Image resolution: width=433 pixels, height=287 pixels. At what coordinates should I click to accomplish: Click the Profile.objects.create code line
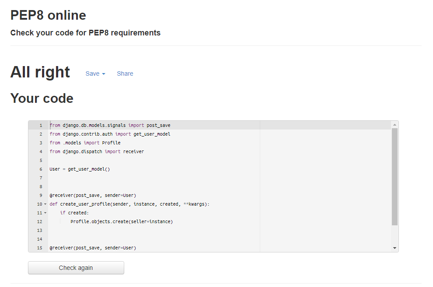122,221
